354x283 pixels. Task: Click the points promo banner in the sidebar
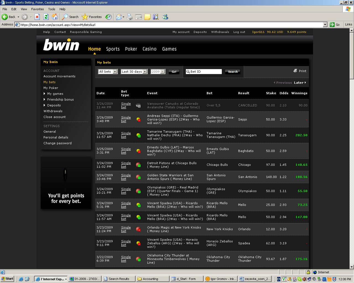(x=66, y=183)
